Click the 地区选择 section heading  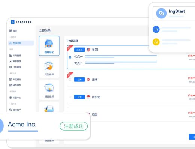73,41
